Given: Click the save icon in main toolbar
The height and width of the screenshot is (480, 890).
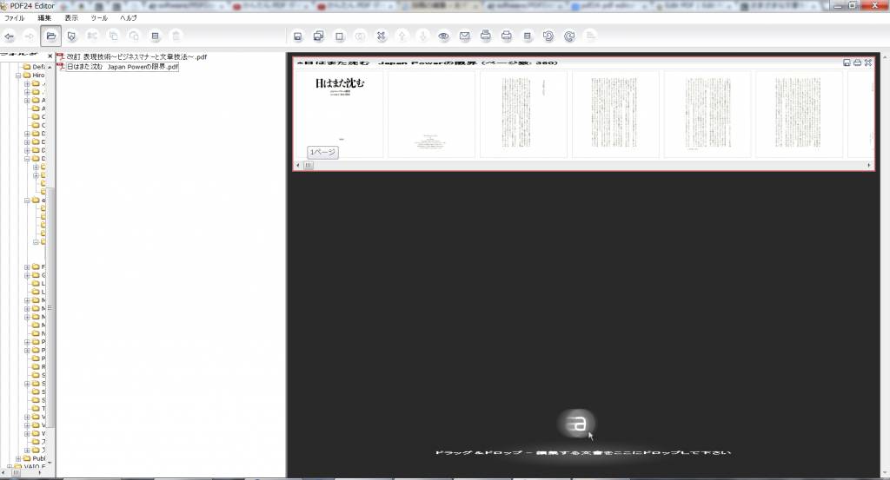Looking at the screenshot, I should (297, 36).
